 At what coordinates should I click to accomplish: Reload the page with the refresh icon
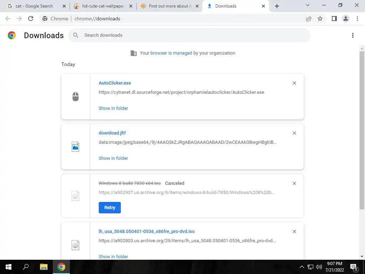click(x=31, y=19)
